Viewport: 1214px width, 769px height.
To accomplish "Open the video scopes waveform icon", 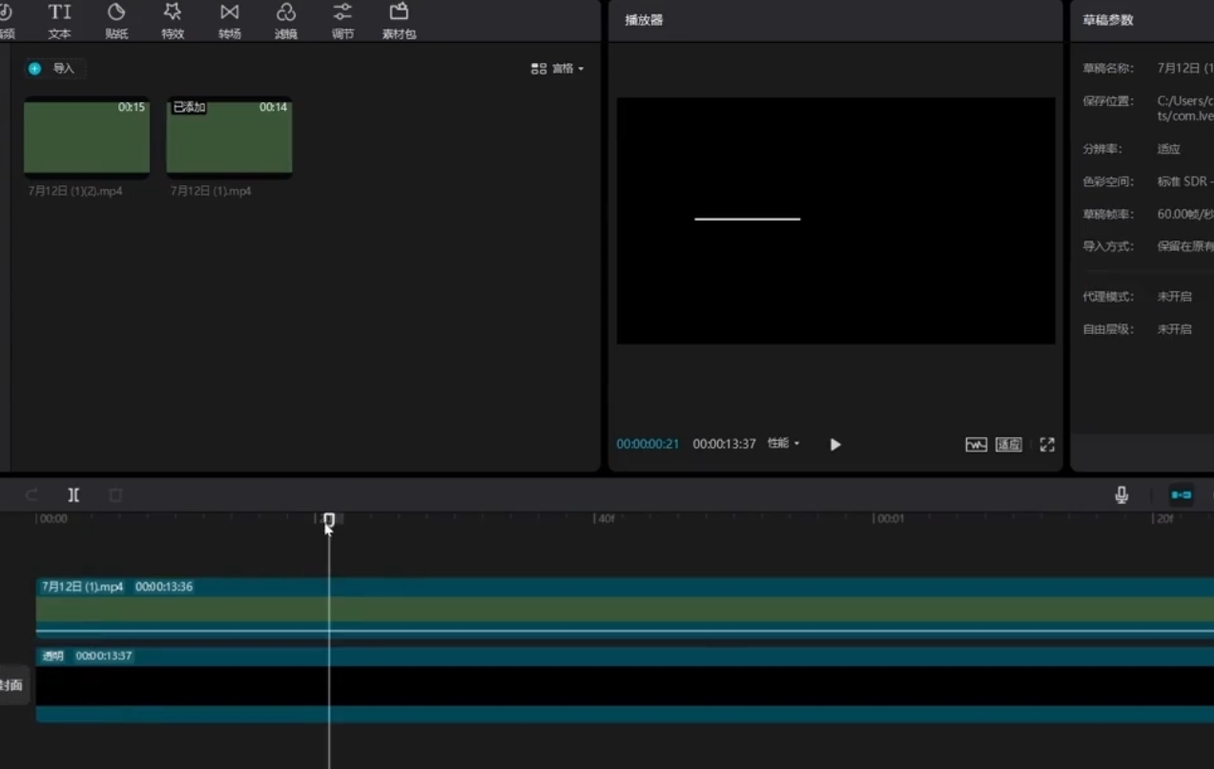I will 976,445.
